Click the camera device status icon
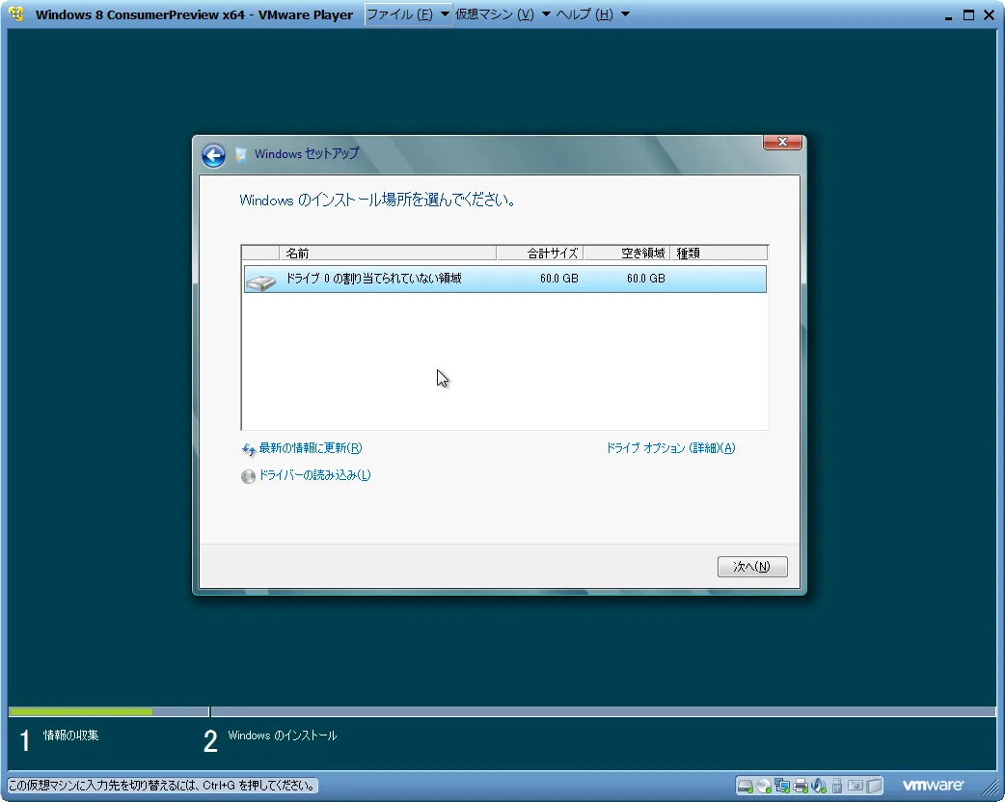Screen dimensions: 1005x802 click(x=855, y=785)
